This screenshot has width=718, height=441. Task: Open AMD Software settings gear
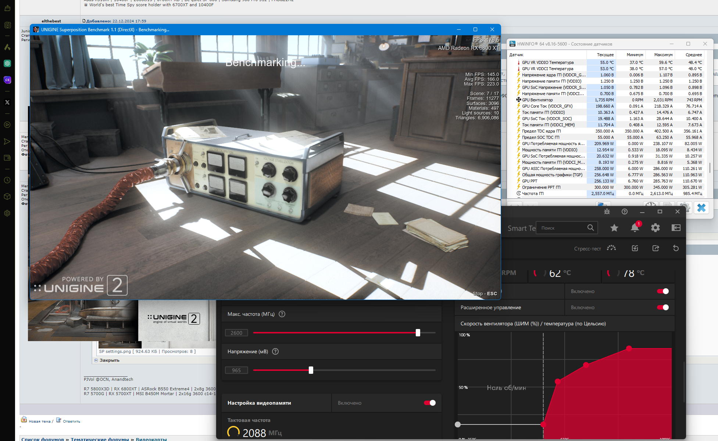point(655,228)
